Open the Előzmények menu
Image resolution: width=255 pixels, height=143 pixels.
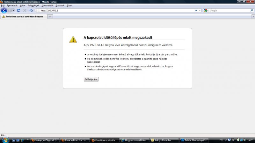coord(33,5)
